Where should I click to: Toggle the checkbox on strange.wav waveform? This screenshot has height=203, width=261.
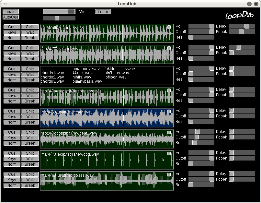[x=169, y=27]
